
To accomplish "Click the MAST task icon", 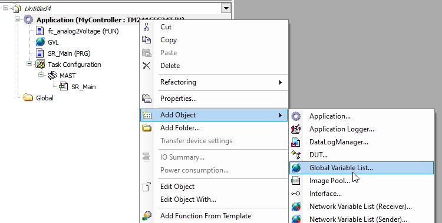I will (x=52, y=76).
